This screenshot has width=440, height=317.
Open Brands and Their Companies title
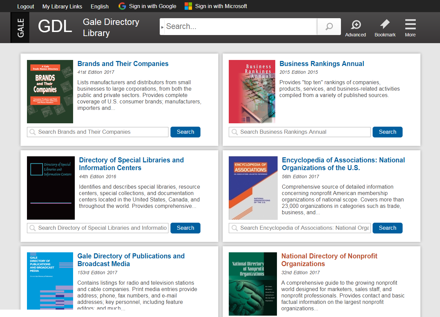pyautogui.click(x=123, y=64)
